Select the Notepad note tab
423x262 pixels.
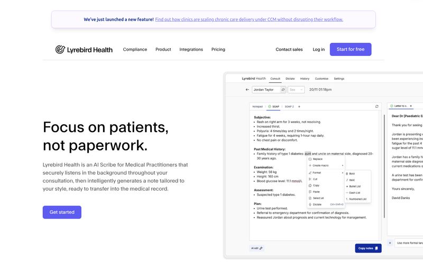(x=258, y=107)
